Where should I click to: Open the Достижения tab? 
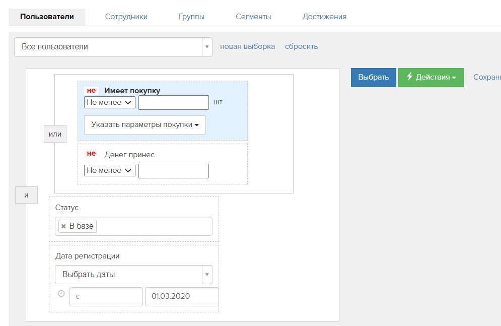[x=324, y=17]
